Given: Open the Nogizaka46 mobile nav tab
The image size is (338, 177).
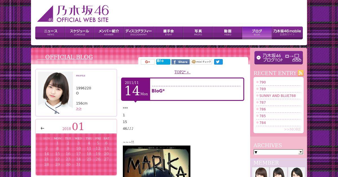Looking at the screenshot, I should click(287, 33).
